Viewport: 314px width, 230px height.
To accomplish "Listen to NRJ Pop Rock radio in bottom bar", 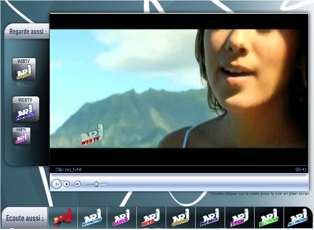I will tap(210, 217).
